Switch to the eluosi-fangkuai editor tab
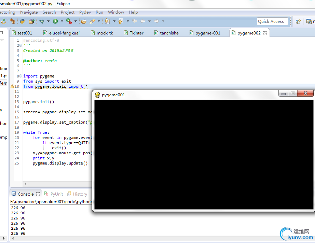Viewport: 315px width, 243px height. (62, 33)
